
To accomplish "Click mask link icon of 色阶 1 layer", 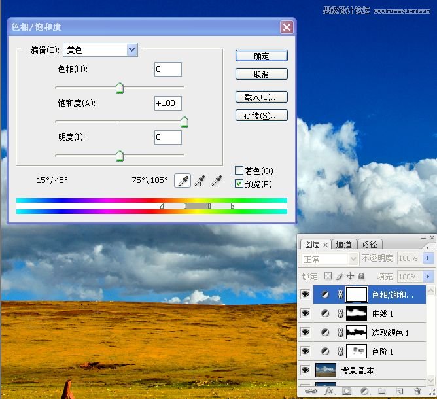I will pyautogui.click(x=340, y=351).
